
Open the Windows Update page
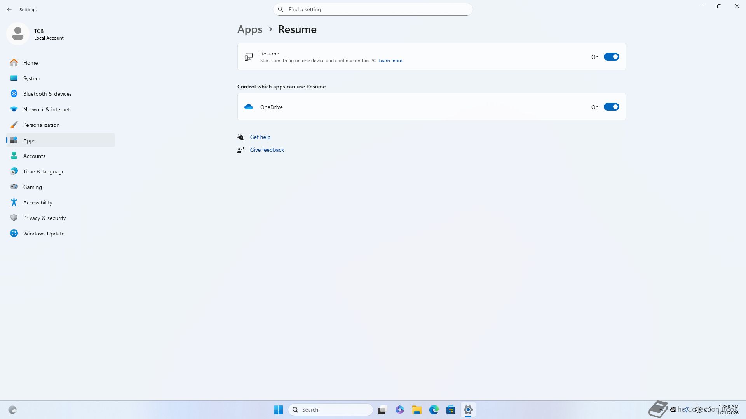click(44, 234)
